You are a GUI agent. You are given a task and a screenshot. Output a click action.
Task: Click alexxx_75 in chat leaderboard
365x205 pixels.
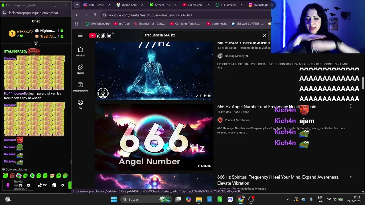[25, 31]
